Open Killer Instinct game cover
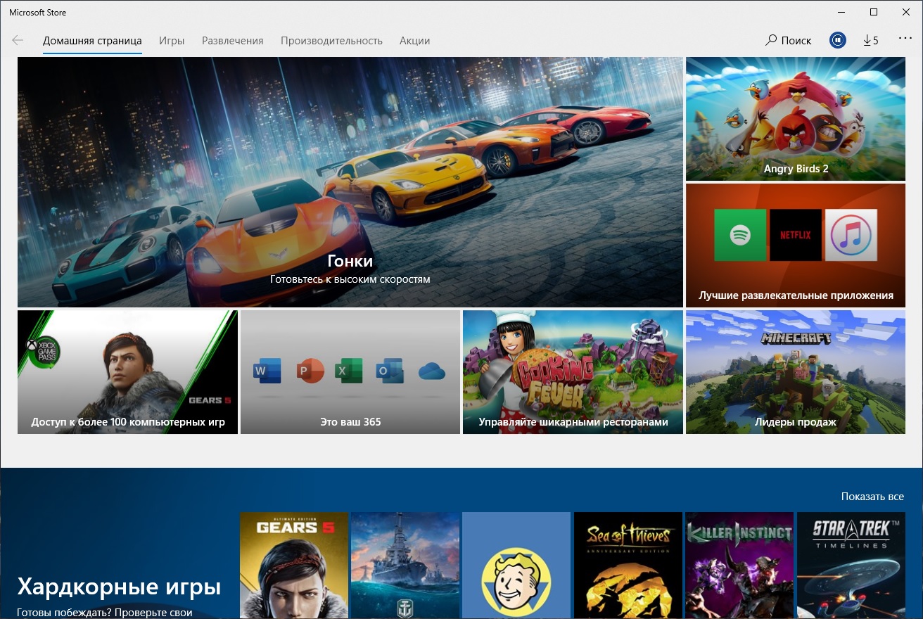The image size is (923, 619). coord(739,566)
